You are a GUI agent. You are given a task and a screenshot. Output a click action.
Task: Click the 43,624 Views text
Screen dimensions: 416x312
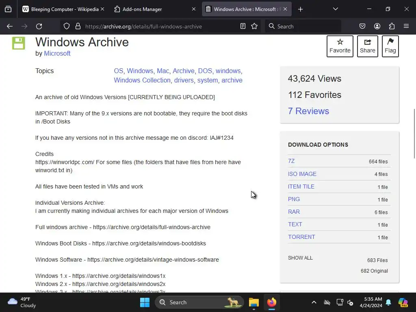tap(314, 78)
